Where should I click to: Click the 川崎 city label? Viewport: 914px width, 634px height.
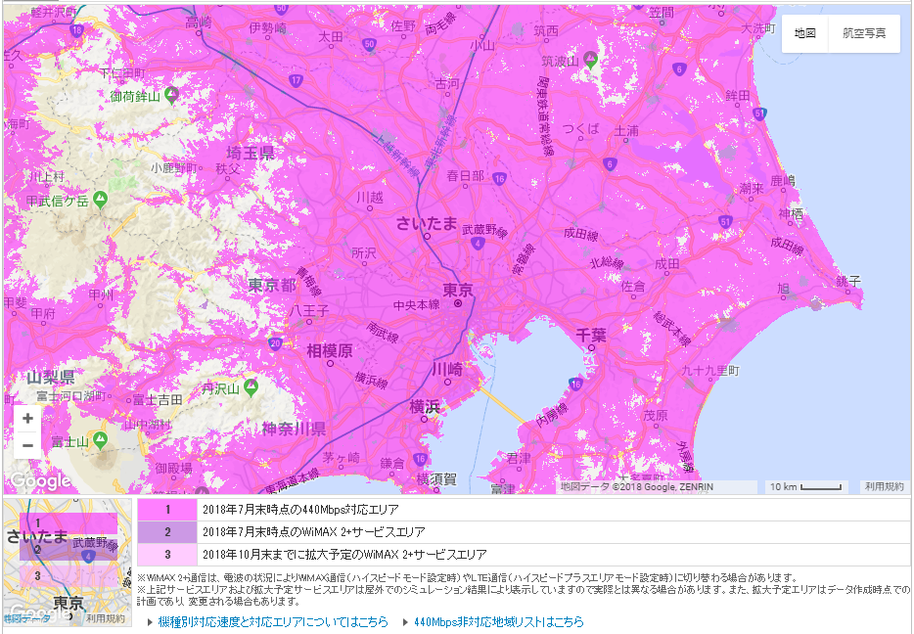pyautogui.click(x=447, y=369)
